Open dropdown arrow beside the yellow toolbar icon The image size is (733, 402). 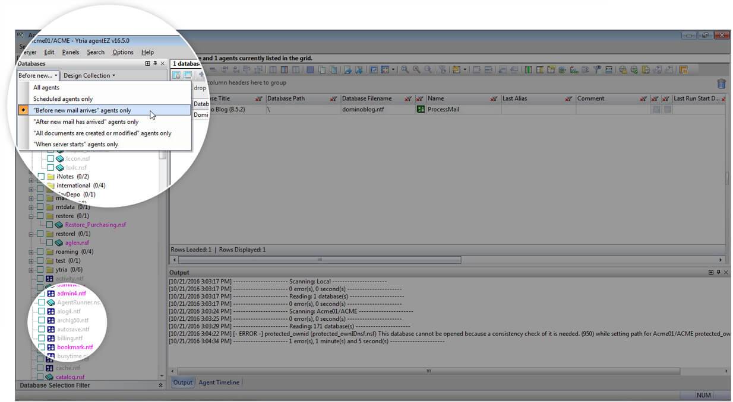[x=465, y=70]
